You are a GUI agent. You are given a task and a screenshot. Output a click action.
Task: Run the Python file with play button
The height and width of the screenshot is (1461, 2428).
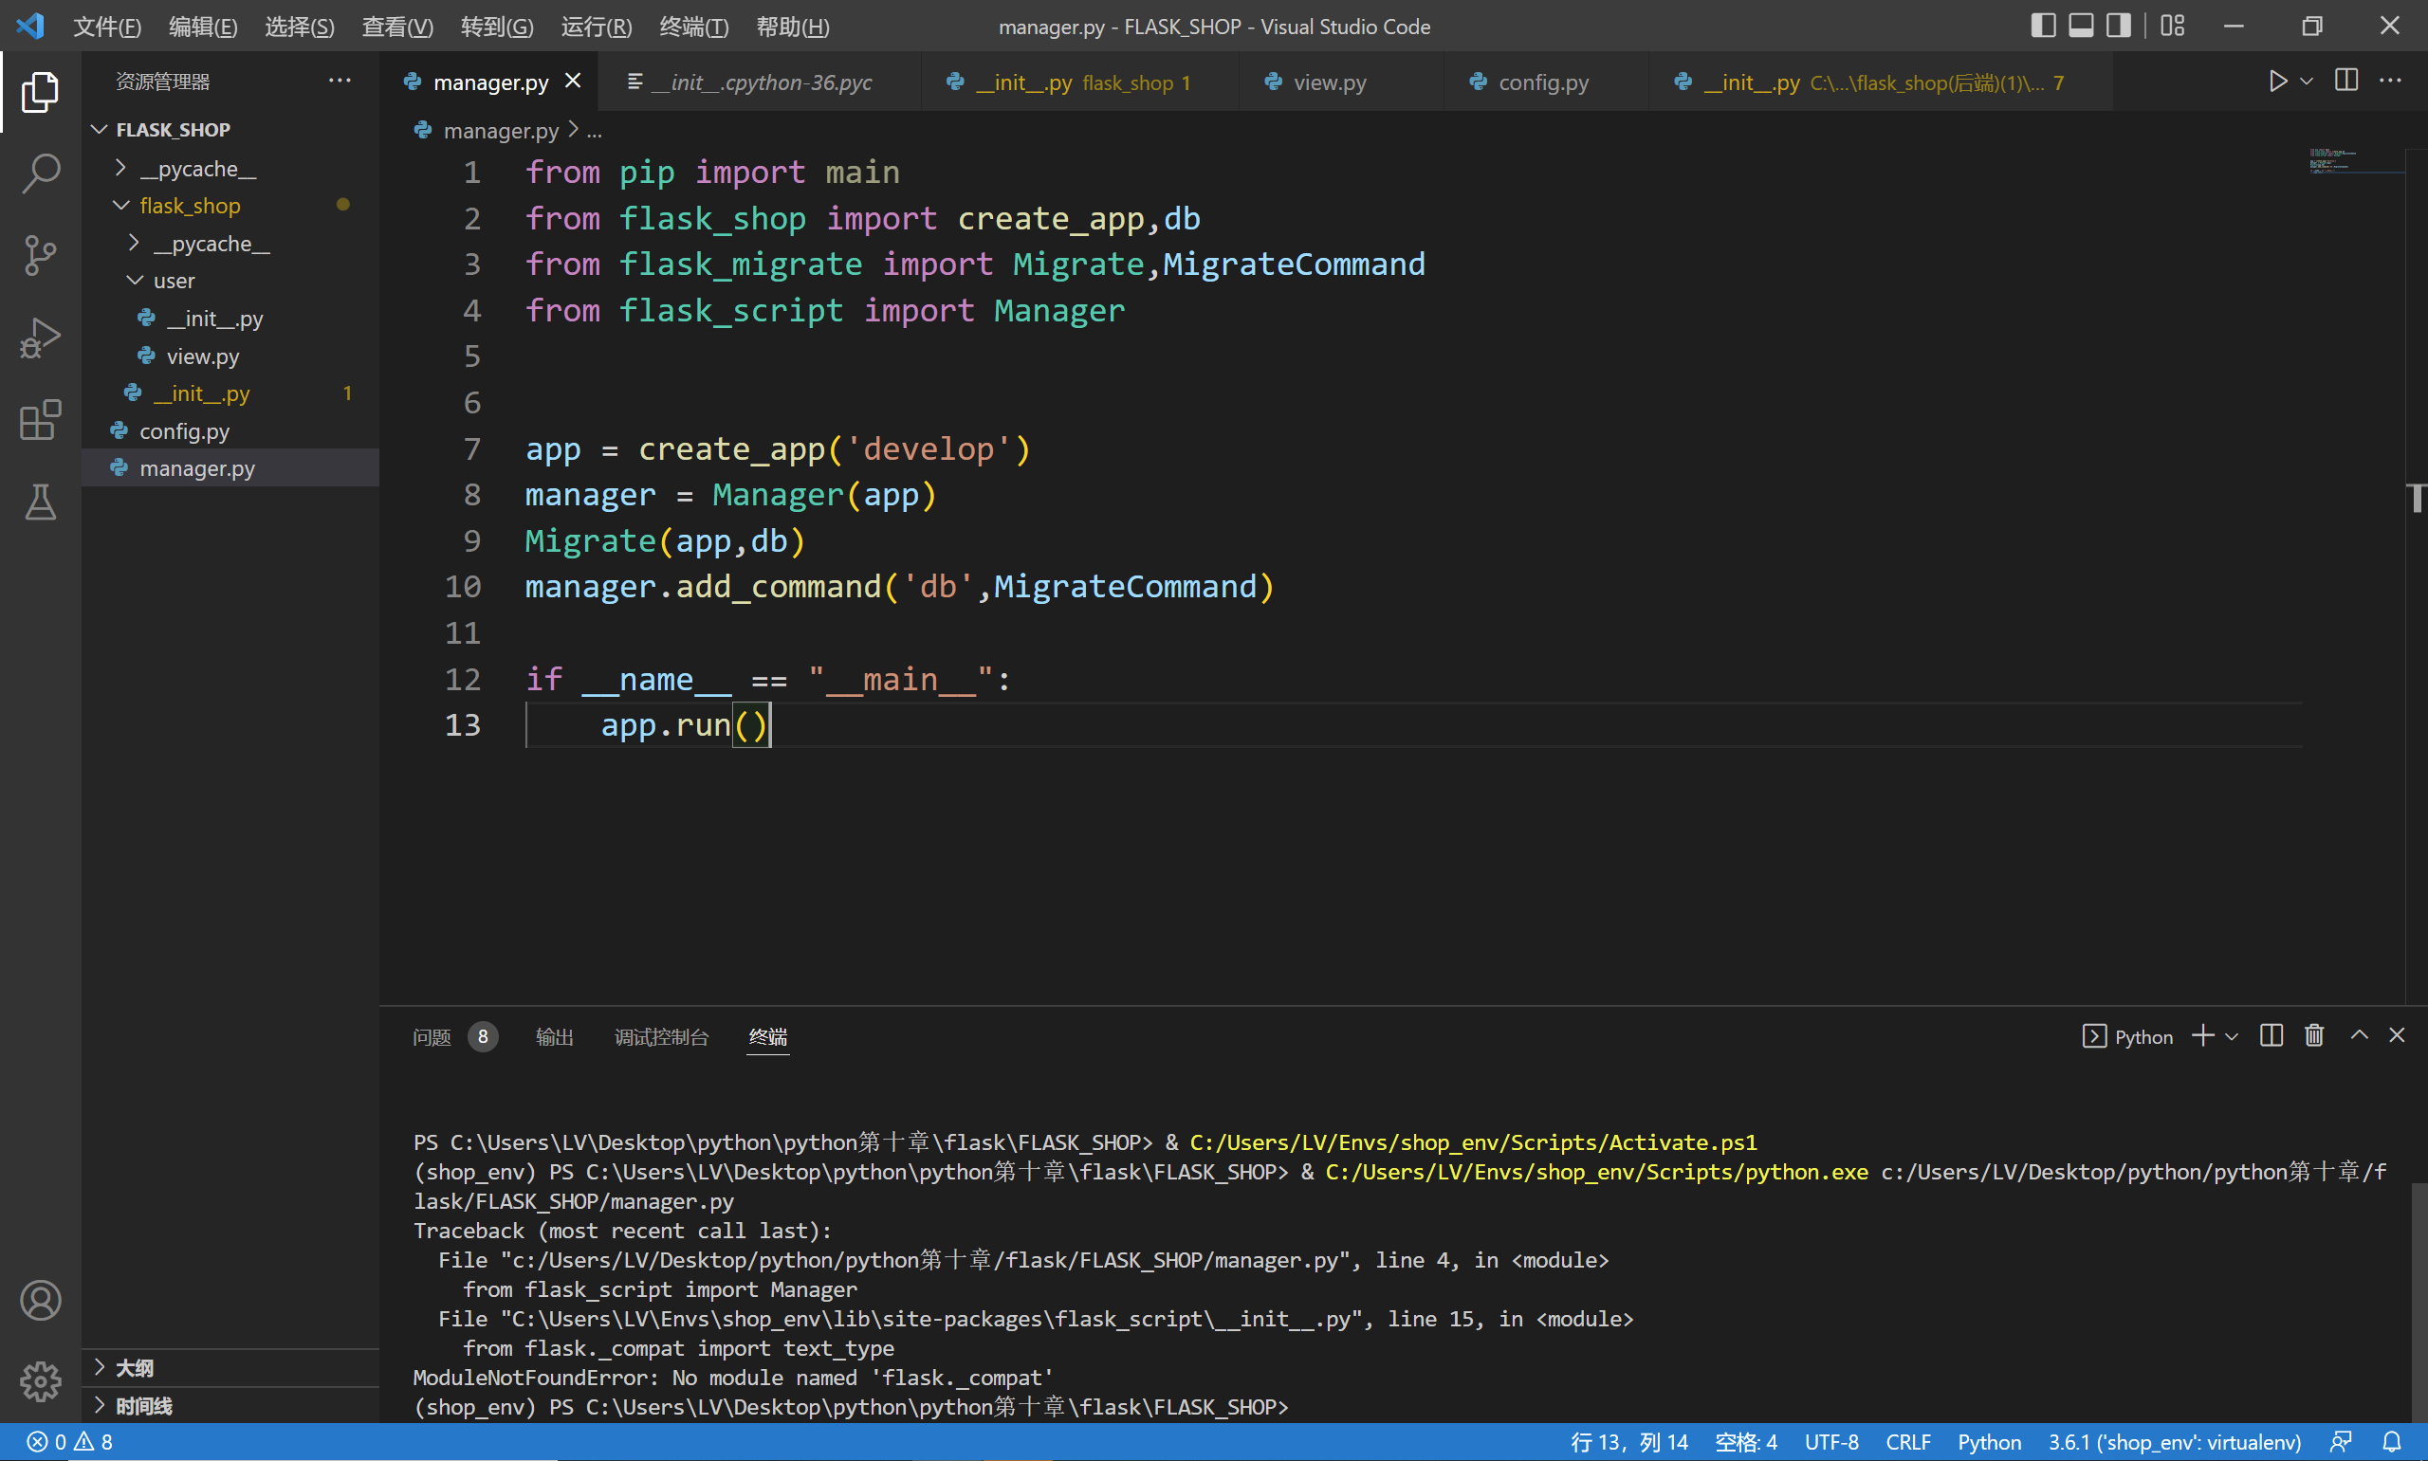click(x=2277, y=81)
